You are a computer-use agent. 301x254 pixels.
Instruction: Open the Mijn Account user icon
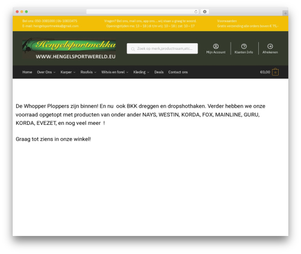(x=216, y=46)
